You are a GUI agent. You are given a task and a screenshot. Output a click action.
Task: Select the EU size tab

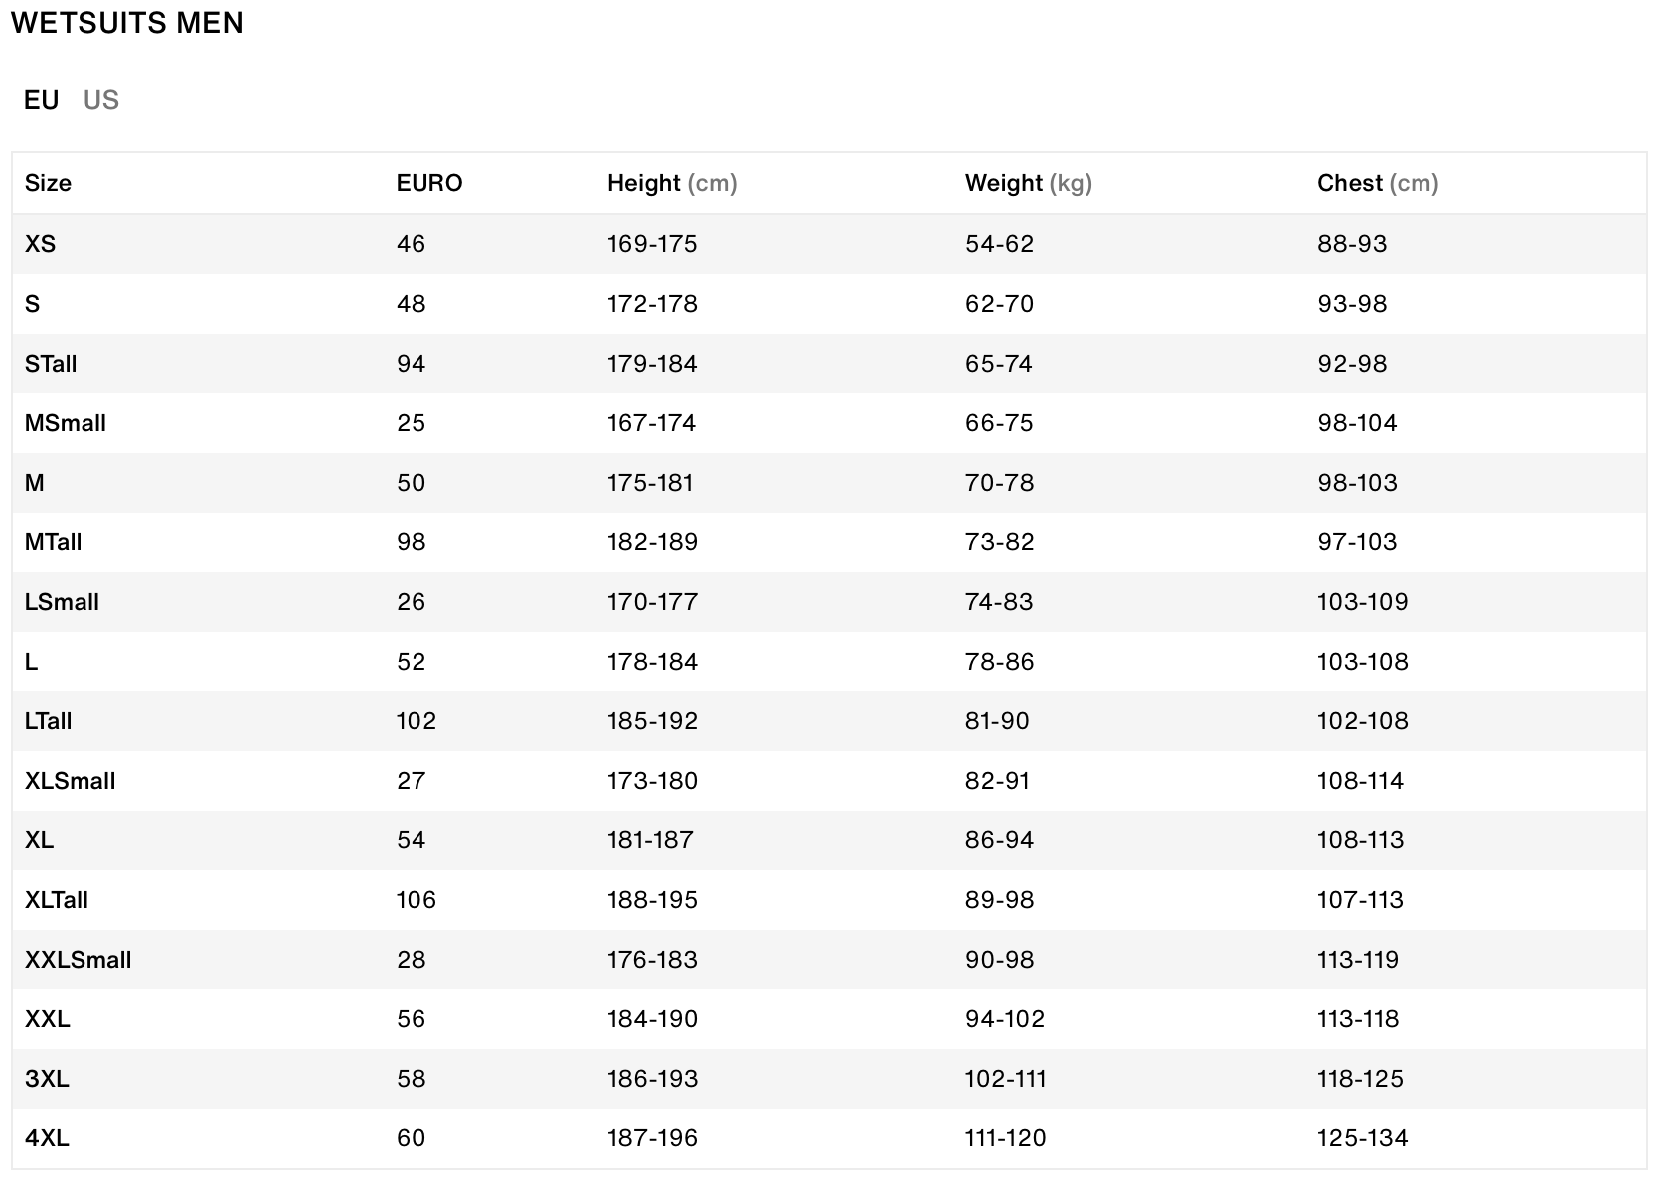(x=42, y=100)
